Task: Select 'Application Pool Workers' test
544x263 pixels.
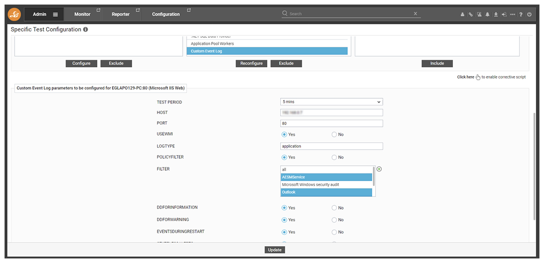Action: [x=267, y=43]
